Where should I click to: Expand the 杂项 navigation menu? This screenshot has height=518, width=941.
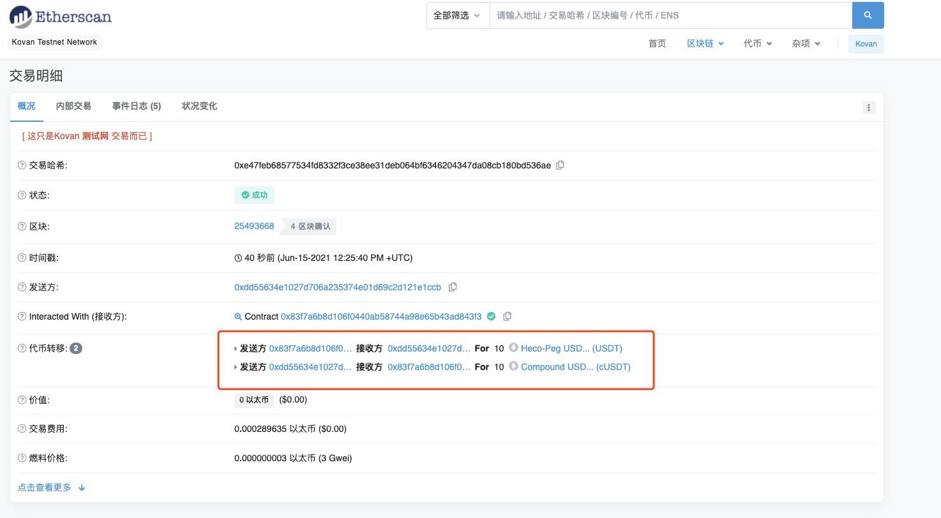point(806,43)
